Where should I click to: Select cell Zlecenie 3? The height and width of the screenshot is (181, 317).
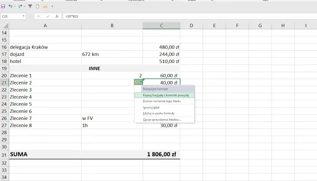click(45, 90)
